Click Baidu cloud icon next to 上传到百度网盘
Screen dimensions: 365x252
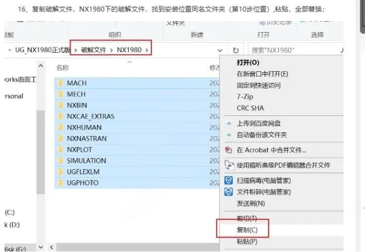click(x=229, y=123)
